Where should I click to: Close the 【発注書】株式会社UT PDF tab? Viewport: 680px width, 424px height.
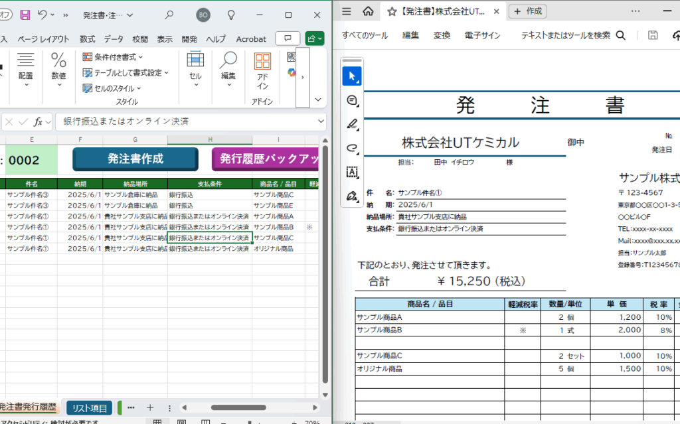tap(497, 12)
